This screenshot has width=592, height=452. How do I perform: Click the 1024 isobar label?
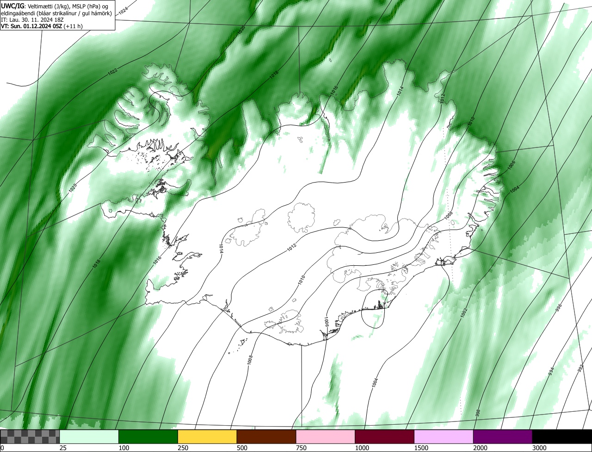[123, 12]
